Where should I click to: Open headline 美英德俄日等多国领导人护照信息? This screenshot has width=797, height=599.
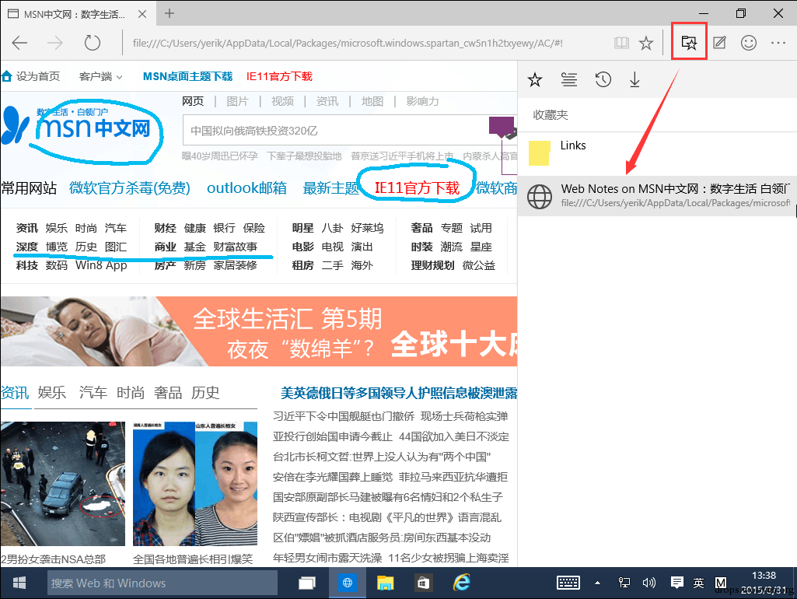pyautogui.click(x=399, y=393)
